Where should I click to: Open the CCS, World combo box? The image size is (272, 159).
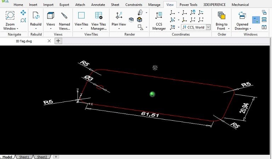(x=196, y=27)
